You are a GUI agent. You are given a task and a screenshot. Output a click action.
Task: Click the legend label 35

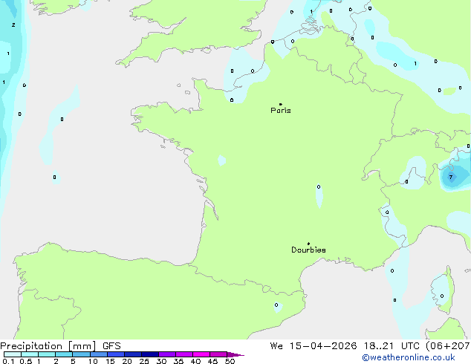pyautogui.click(x=178, y=361)
